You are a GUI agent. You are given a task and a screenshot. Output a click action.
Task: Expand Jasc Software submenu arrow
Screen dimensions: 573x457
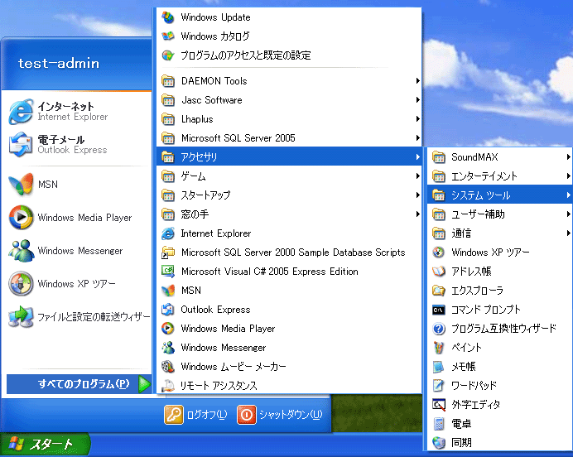417,99
